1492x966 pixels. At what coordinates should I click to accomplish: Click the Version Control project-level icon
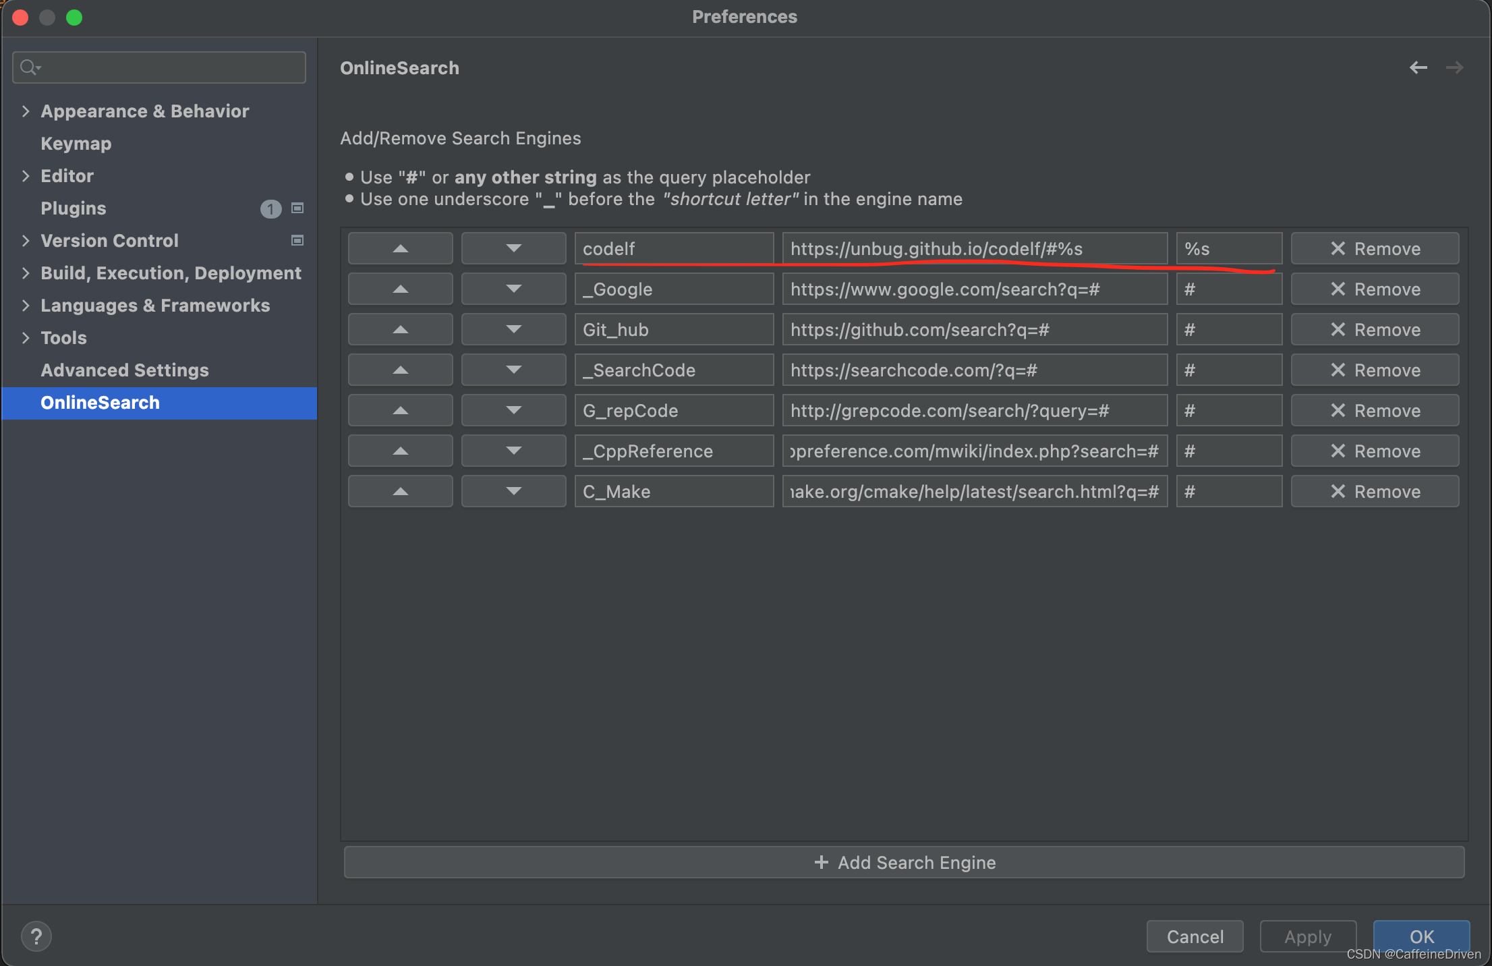point(297,240)
